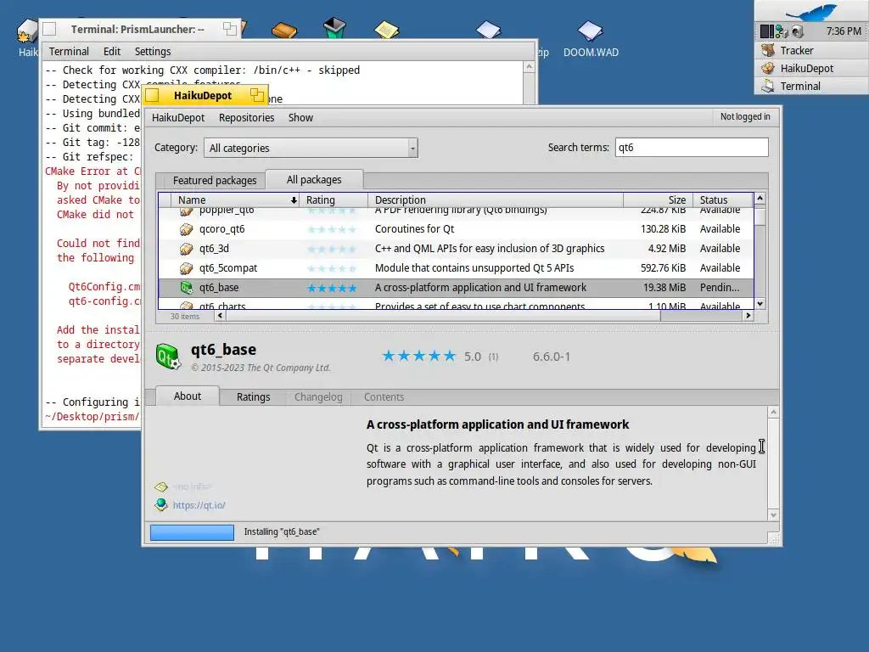Image resolution: width=869 pixels, height=652 pixels.
Task: Open the Settings menu in Terminal window
Action: point(153,52)
